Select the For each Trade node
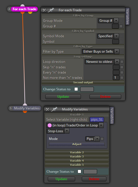The height and width of the screenshot is (187, 138). pyautogui.click(x=24, y=9)
